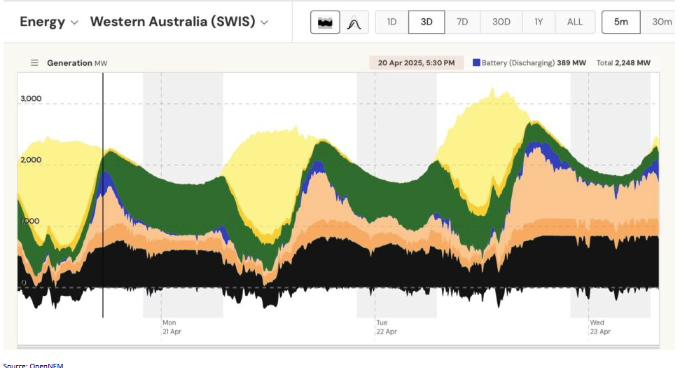The image size is (687, 368).
Task: Display ALL available data range
Action: click(574, 22)
